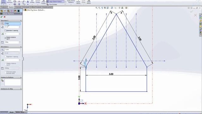Click the Direction 1 spacing stepper arrows

tap(20, 27)
